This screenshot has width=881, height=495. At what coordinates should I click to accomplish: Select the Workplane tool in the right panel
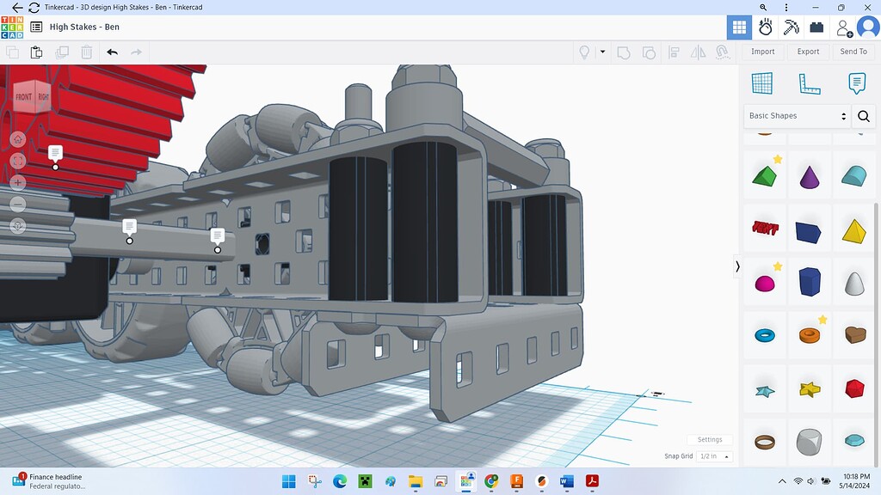[x=764, y=83]
